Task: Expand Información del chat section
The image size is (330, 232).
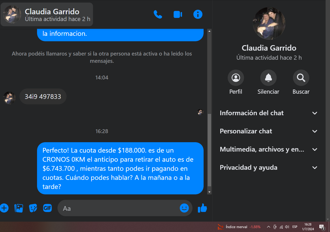Action: [x=269, y=113]
